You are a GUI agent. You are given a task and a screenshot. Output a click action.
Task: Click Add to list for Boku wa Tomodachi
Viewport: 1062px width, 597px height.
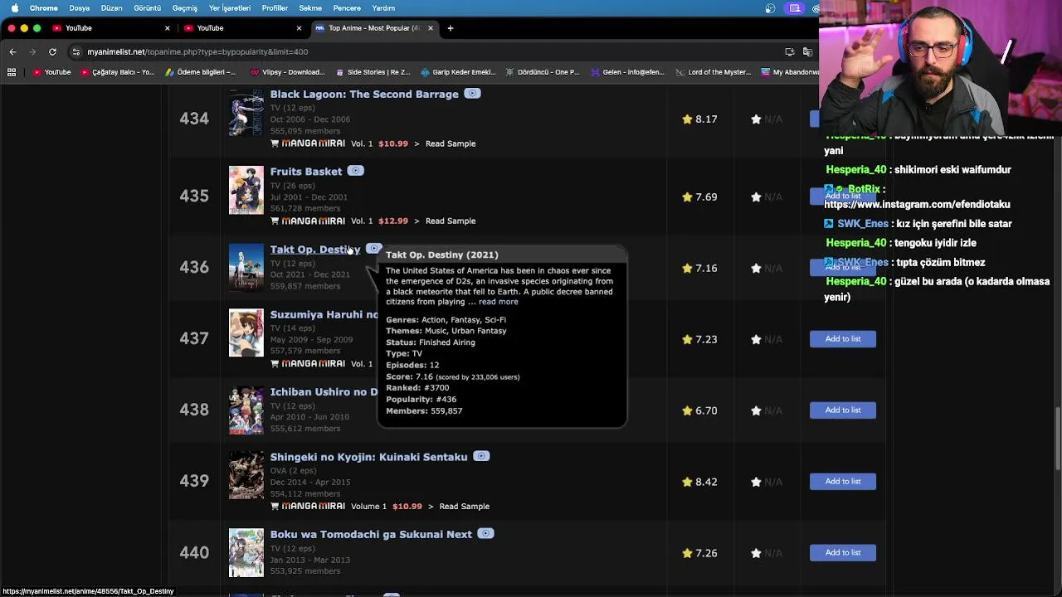pos(843,553)
